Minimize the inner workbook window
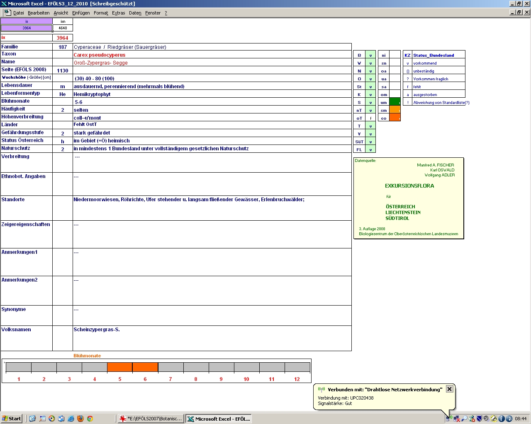 coord(512,12)
